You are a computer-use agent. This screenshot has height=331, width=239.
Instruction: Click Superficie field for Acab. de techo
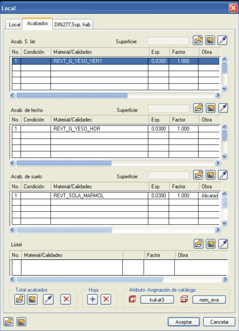pos(169,109)
